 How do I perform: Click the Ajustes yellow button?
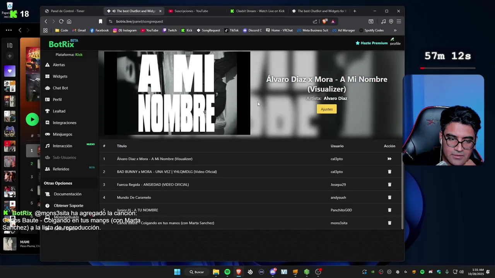coord(327,109)
